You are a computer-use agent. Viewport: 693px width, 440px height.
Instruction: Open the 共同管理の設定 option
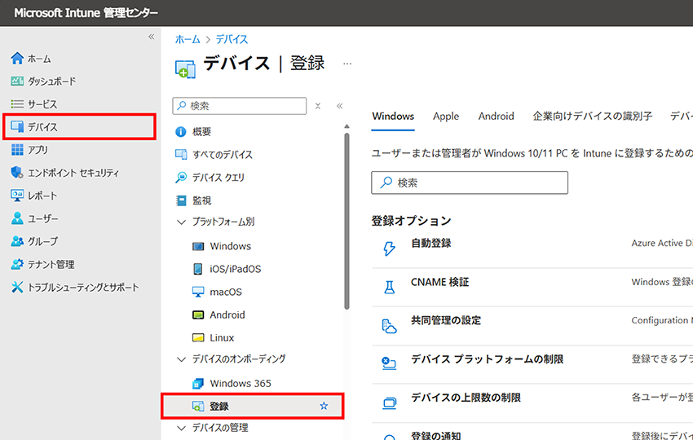[x=446, y=320]
